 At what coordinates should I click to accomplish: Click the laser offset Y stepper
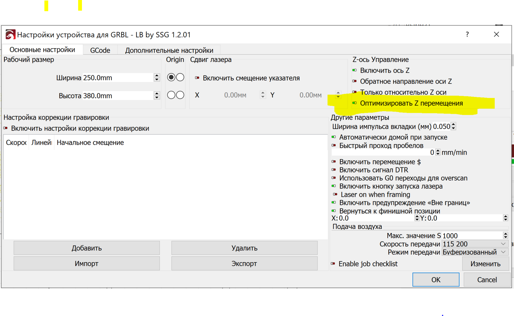[x=338, y=95]
